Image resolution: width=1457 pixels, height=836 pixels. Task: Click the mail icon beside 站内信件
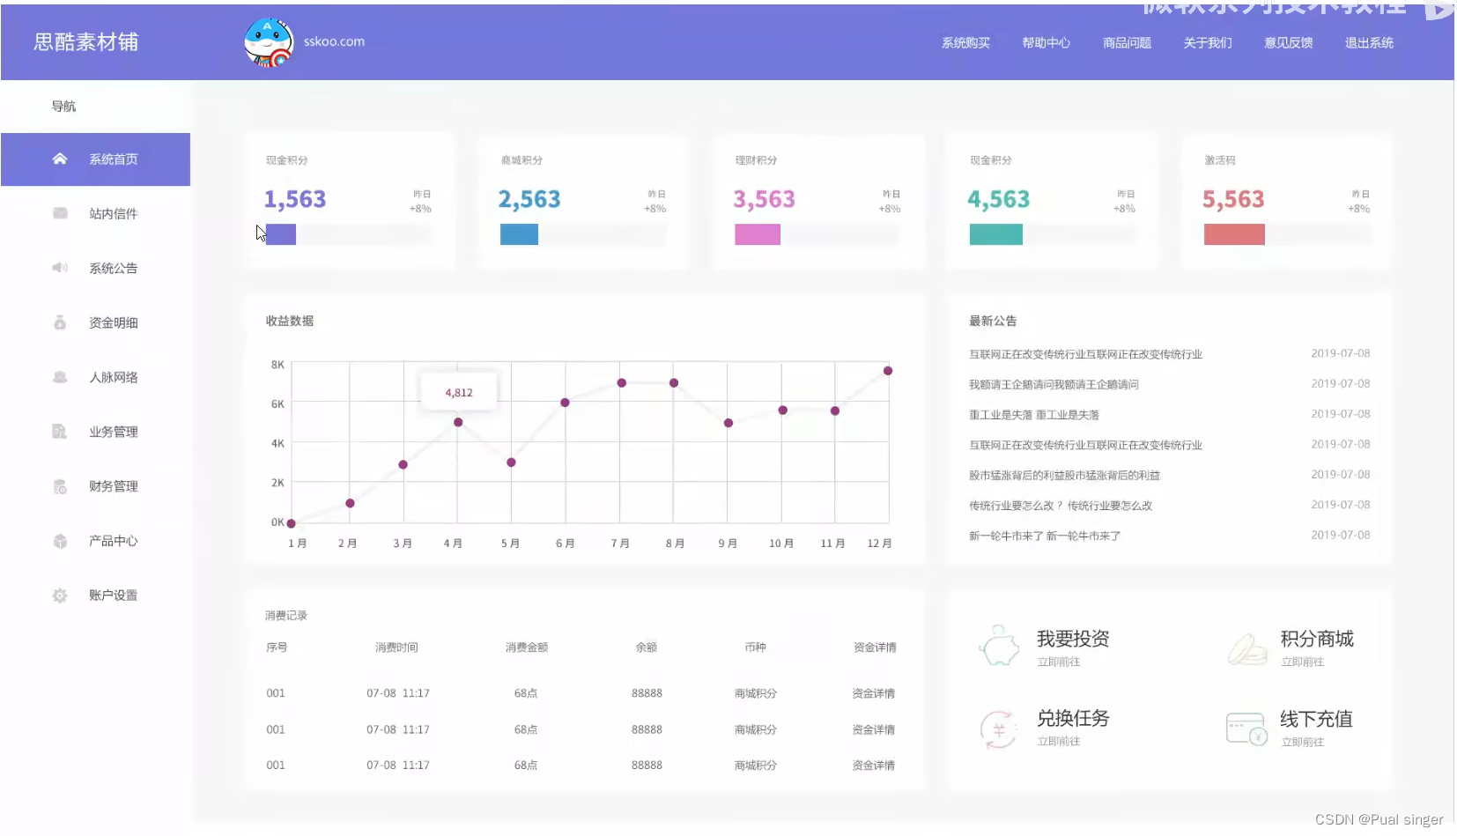tap(60, 213)
